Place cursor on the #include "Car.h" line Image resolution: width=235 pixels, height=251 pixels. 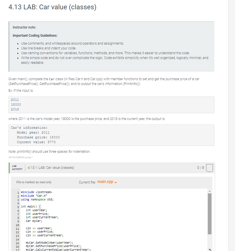click(x=34, y=196)
